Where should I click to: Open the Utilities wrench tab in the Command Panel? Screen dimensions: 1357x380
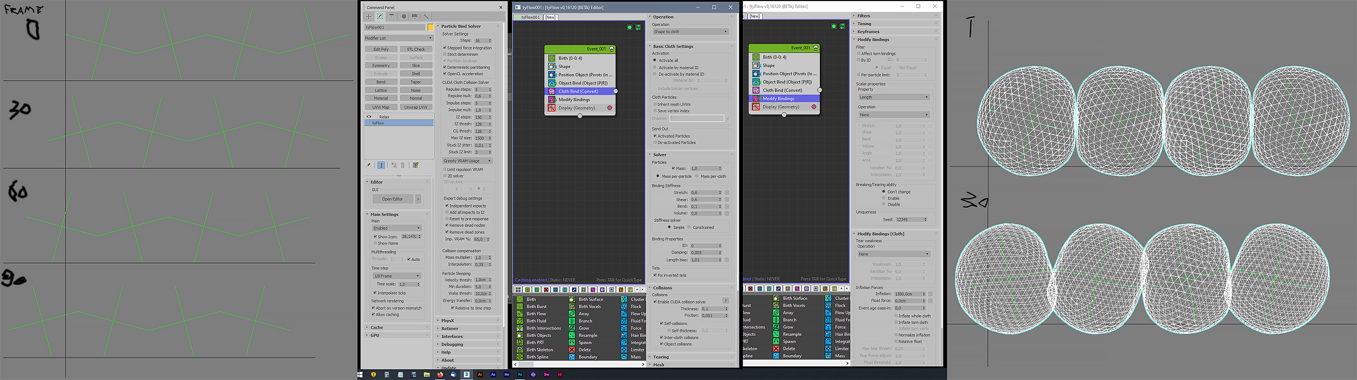(426, 16)
